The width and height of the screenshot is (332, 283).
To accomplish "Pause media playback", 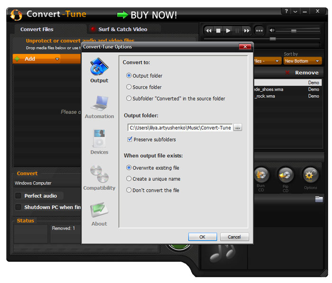I will coord(237,31).
